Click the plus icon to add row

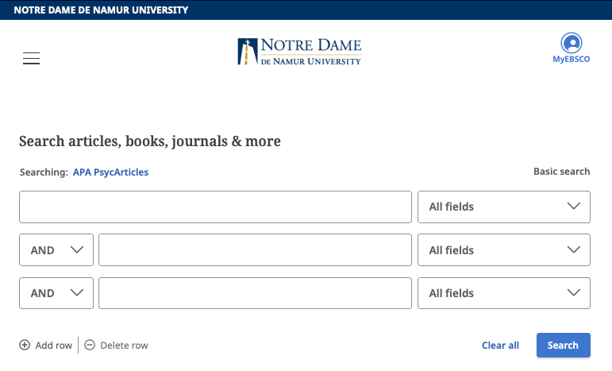(x=25, y=345)
